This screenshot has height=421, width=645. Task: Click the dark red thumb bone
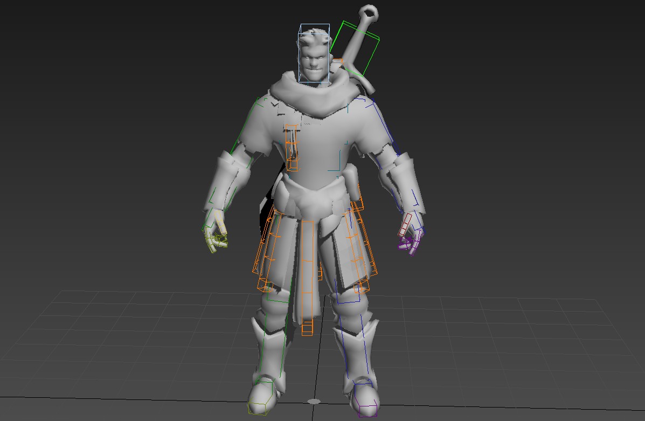point(405,223)
